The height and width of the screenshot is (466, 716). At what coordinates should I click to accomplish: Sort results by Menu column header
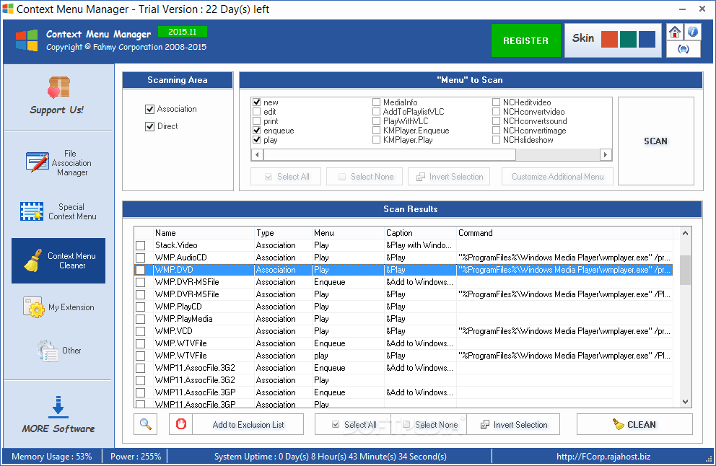[x=348, y=233]
